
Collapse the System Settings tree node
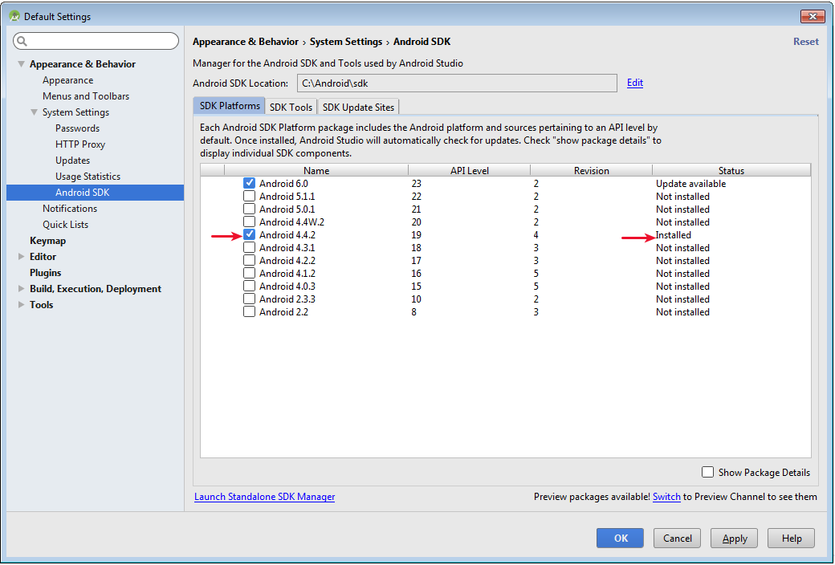34,112
